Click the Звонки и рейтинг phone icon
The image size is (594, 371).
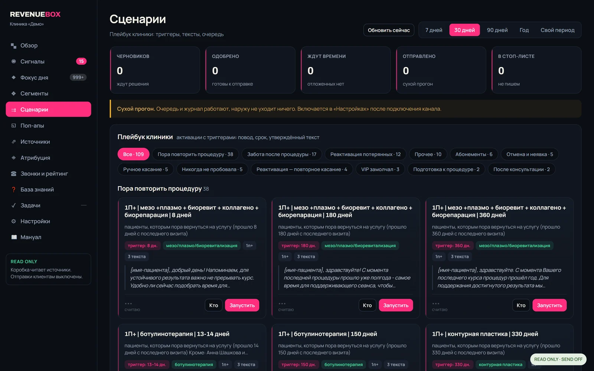[14, 174]
